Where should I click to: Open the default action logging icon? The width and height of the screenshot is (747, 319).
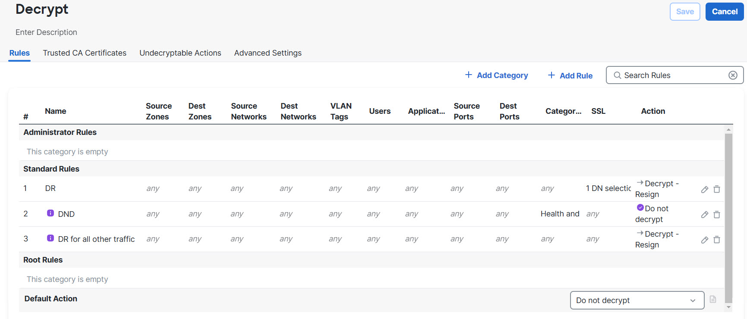[x=712, y=299]
